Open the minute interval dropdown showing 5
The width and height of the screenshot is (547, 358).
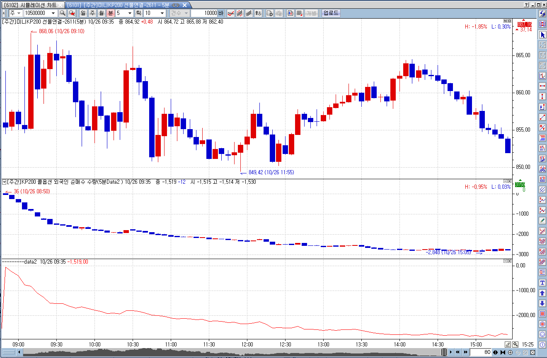pos(130,13)
